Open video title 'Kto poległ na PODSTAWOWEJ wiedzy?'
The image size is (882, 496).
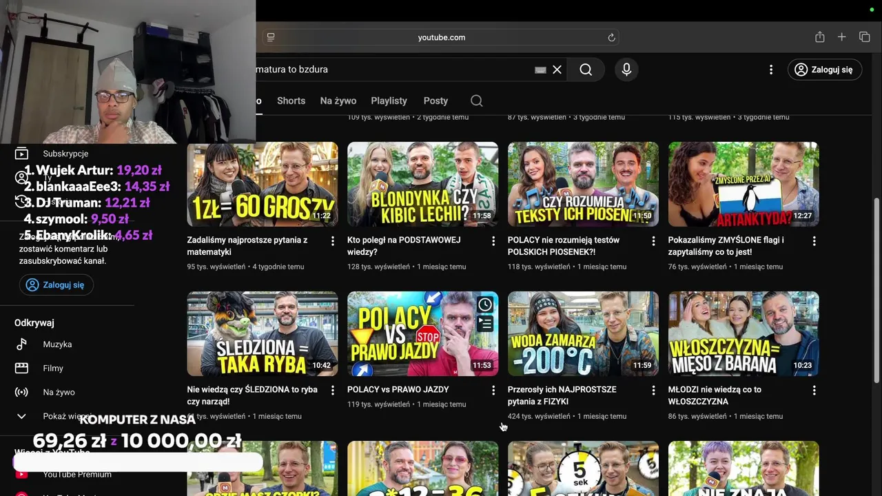click(x=404, y=246)
